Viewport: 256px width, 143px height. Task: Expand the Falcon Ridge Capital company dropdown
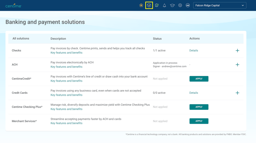pyautogui.click(x=220, y=5)
